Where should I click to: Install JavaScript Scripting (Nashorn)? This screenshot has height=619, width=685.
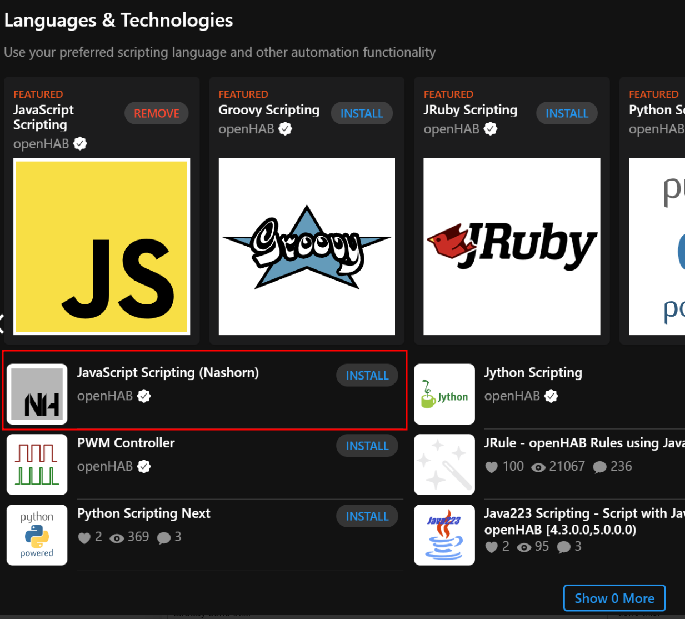tap(367, 376)
